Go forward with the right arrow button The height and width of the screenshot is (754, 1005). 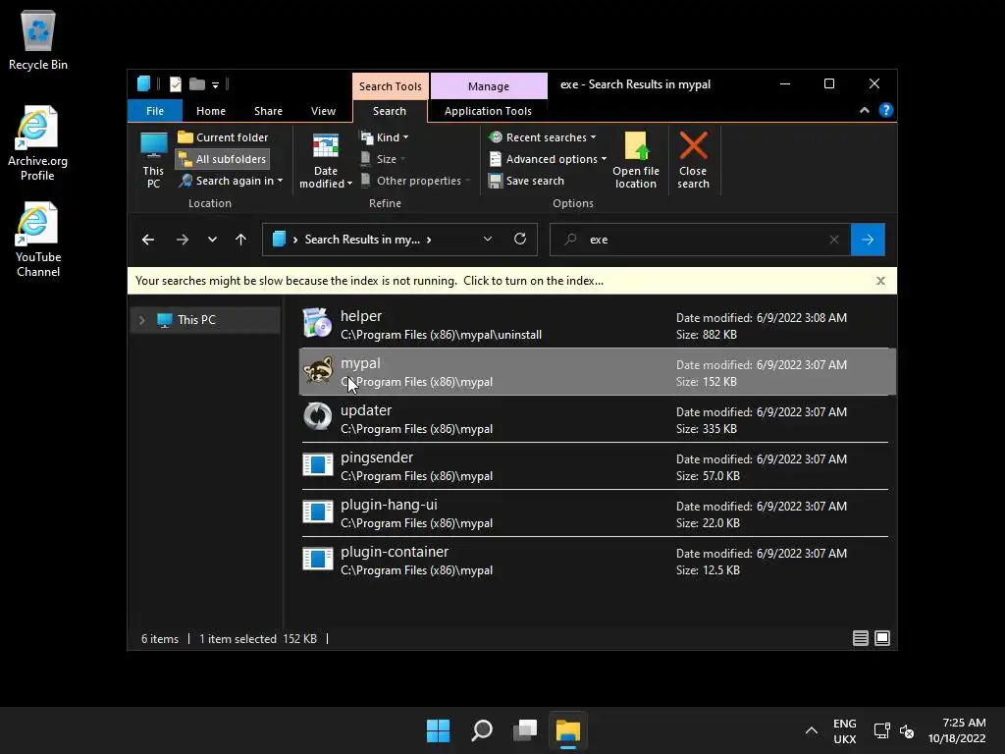pos(183,240)
